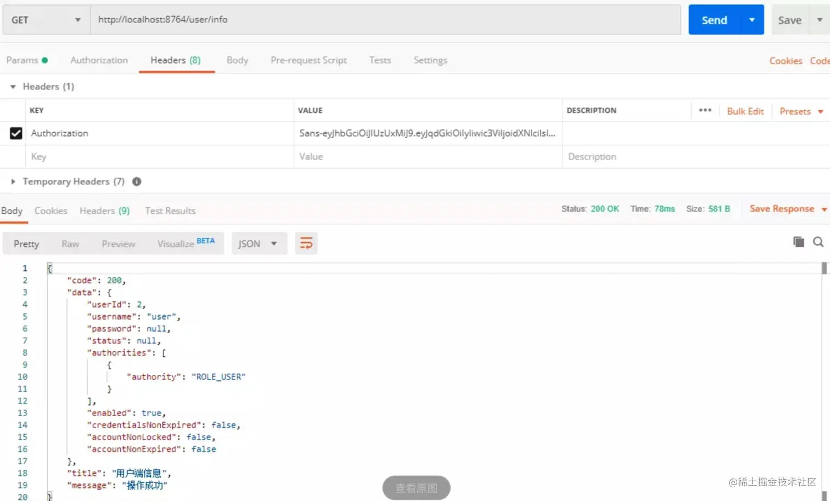Viewport: 830px width, 501px height.
Task: Open search in response with the magnifier icon
Action: 818,242
